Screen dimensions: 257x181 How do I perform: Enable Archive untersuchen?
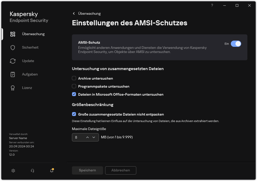pyautogui.click(x=74, y=78)
